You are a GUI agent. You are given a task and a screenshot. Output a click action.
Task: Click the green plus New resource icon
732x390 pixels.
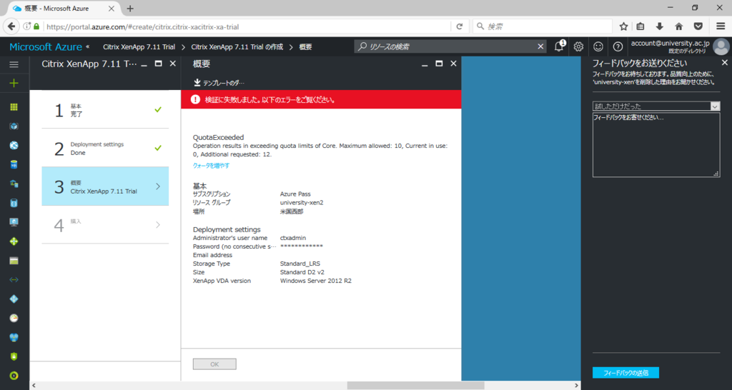coord(14,84)
